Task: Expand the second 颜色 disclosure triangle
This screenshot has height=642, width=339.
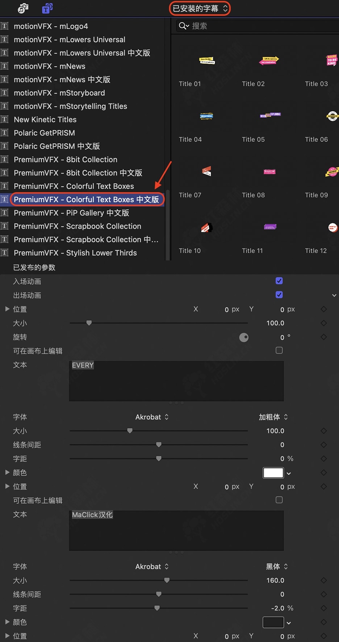Action: tap(7, 622)
